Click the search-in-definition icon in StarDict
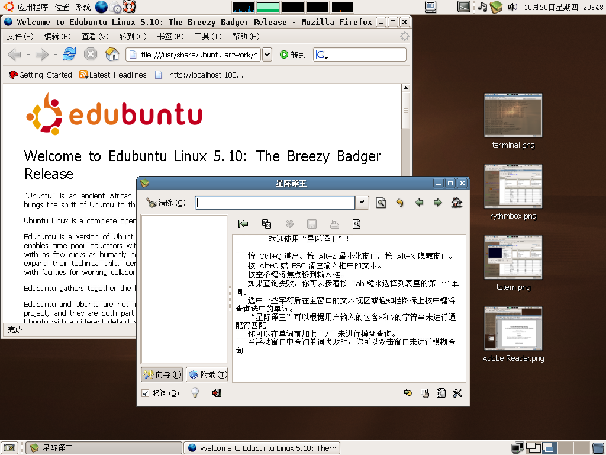The image size is (606, 455). (x=357, y=223)
